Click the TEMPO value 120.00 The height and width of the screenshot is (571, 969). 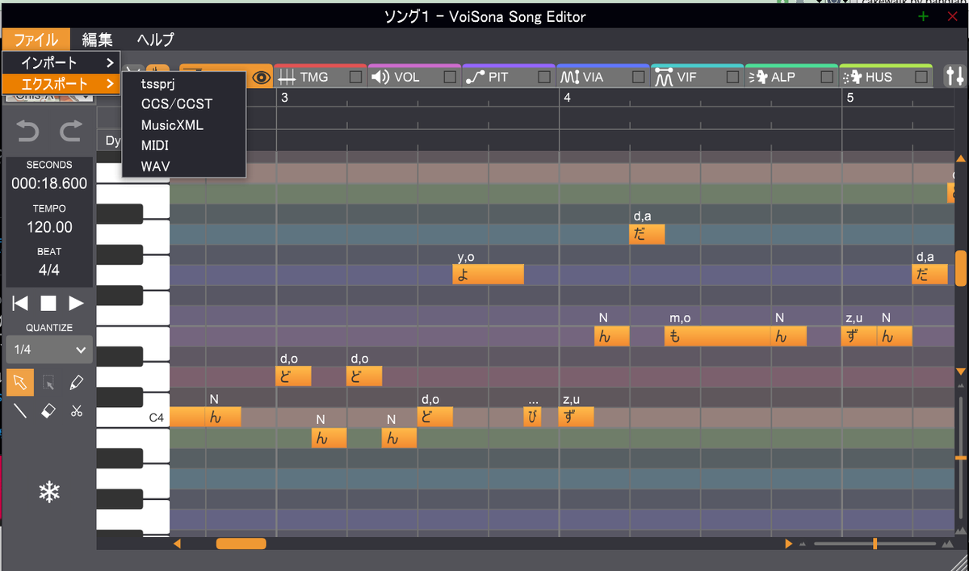[49, 227]
